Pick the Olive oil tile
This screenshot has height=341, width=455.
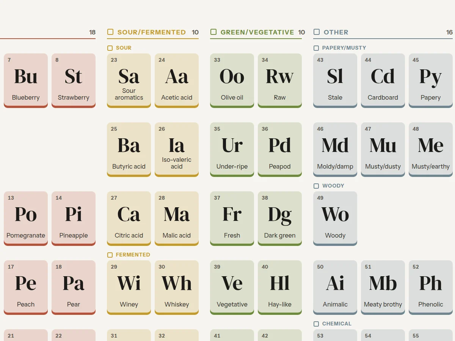[232, 81]
